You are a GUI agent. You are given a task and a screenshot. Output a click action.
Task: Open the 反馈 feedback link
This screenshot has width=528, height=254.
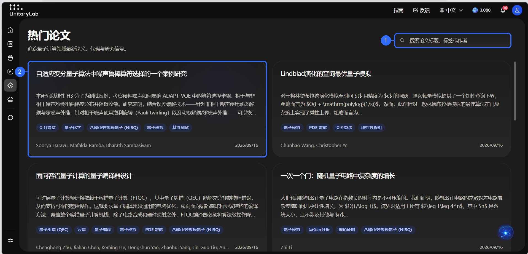pyautogui.click(x=422, y=10)
